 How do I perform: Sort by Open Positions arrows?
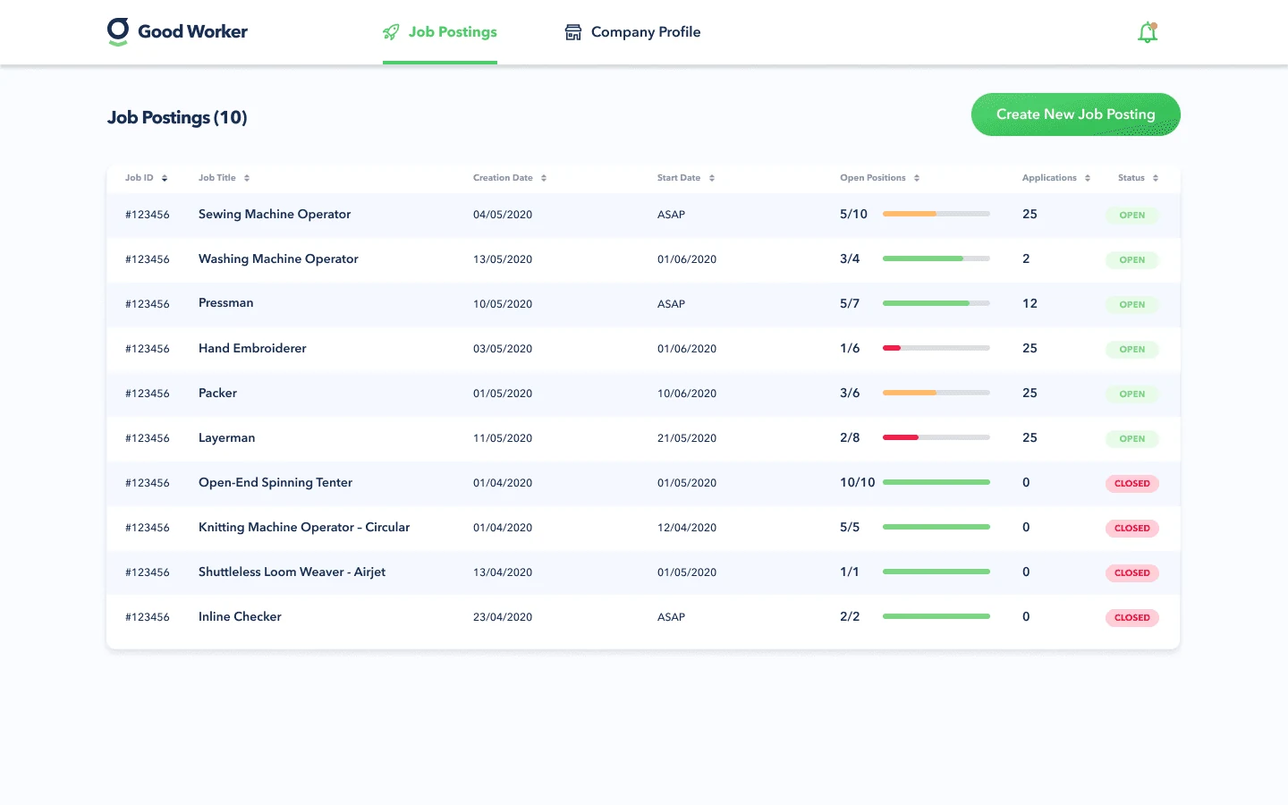(917, 178)
